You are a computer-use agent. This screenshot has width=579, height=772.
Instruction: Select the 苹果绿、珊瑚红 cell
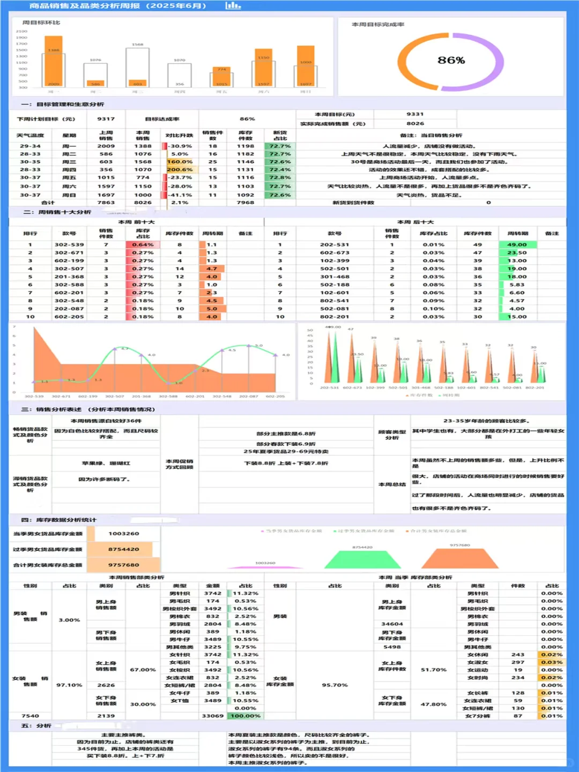(106, 463)
